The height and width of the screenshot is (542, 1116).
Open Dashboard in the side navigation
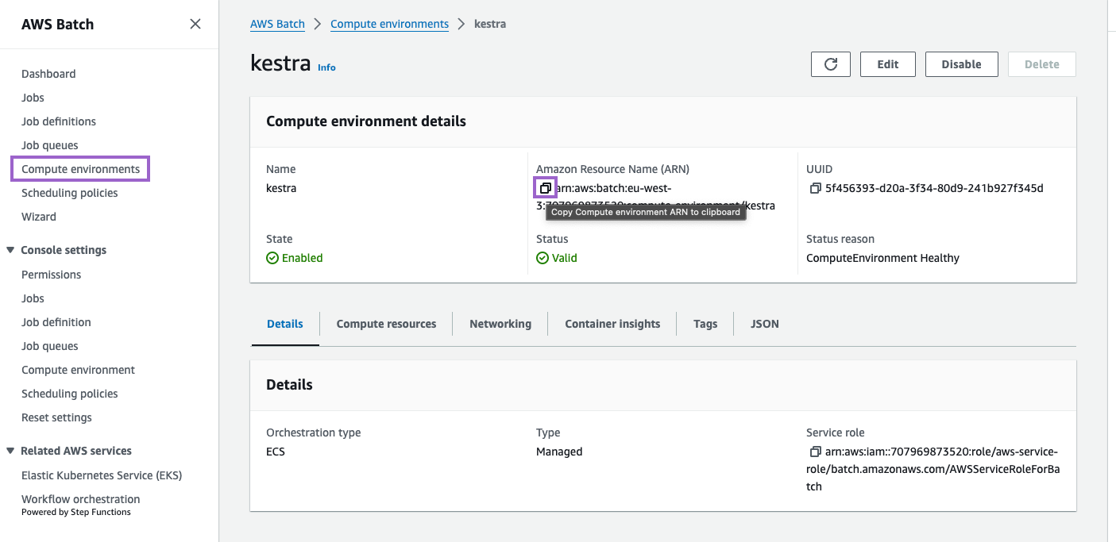(x=48, y=74)
